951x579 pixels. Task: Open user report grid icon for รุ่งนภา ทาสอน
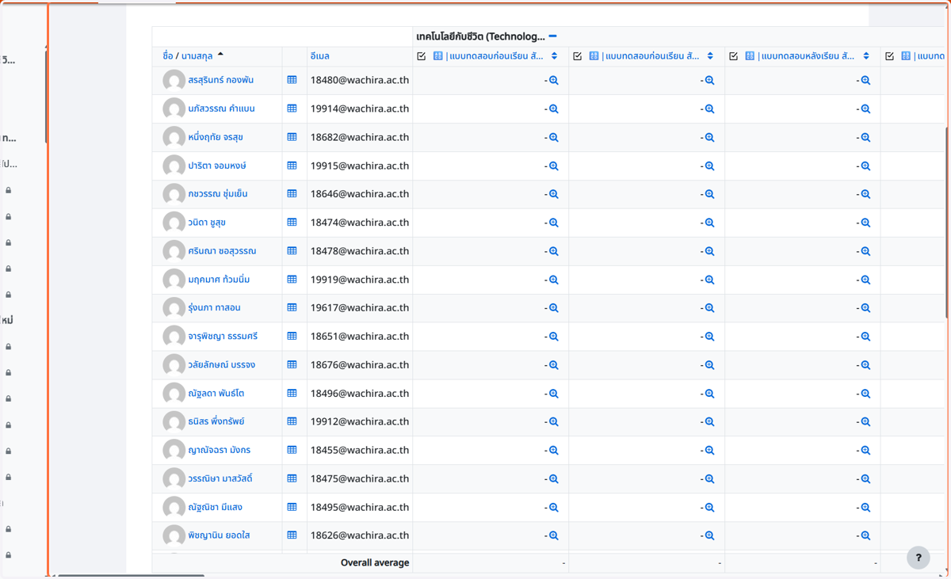coord(292,308)
